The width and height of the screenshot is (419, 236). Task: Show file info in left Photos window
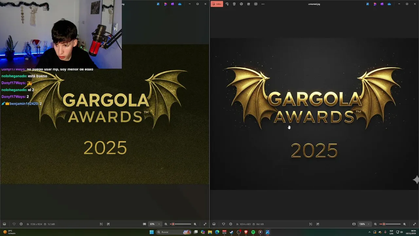21,224
